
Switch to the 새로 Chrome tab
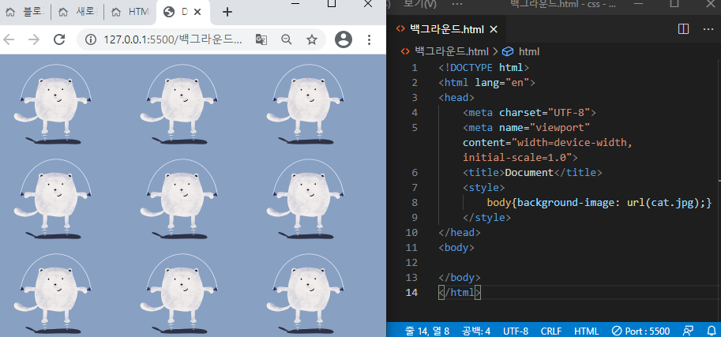[x=77, y=12]
